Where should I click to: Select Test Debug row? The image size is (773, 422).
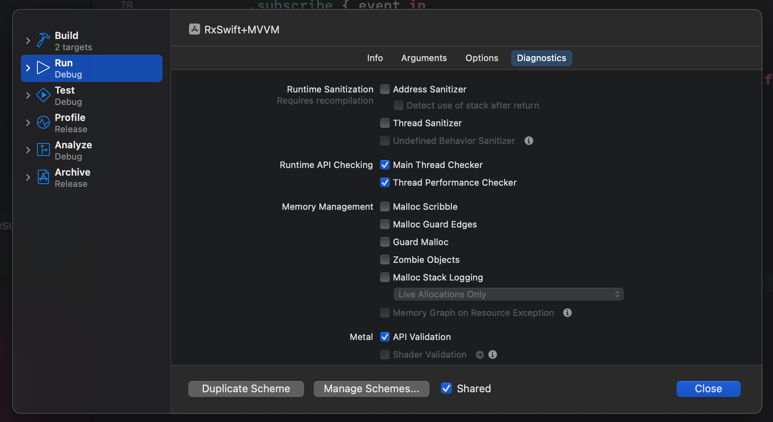[92, 96]
